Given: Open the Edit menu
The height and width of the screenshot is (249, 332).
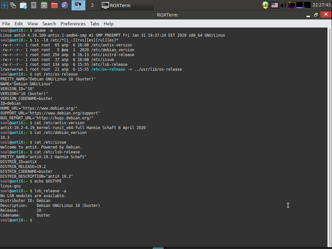Looking at the screenshot, I should point(18,24).
